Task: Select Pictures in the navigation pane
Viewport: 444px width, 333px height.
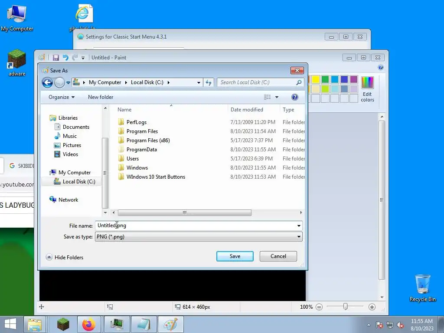Action: (72, 145)
